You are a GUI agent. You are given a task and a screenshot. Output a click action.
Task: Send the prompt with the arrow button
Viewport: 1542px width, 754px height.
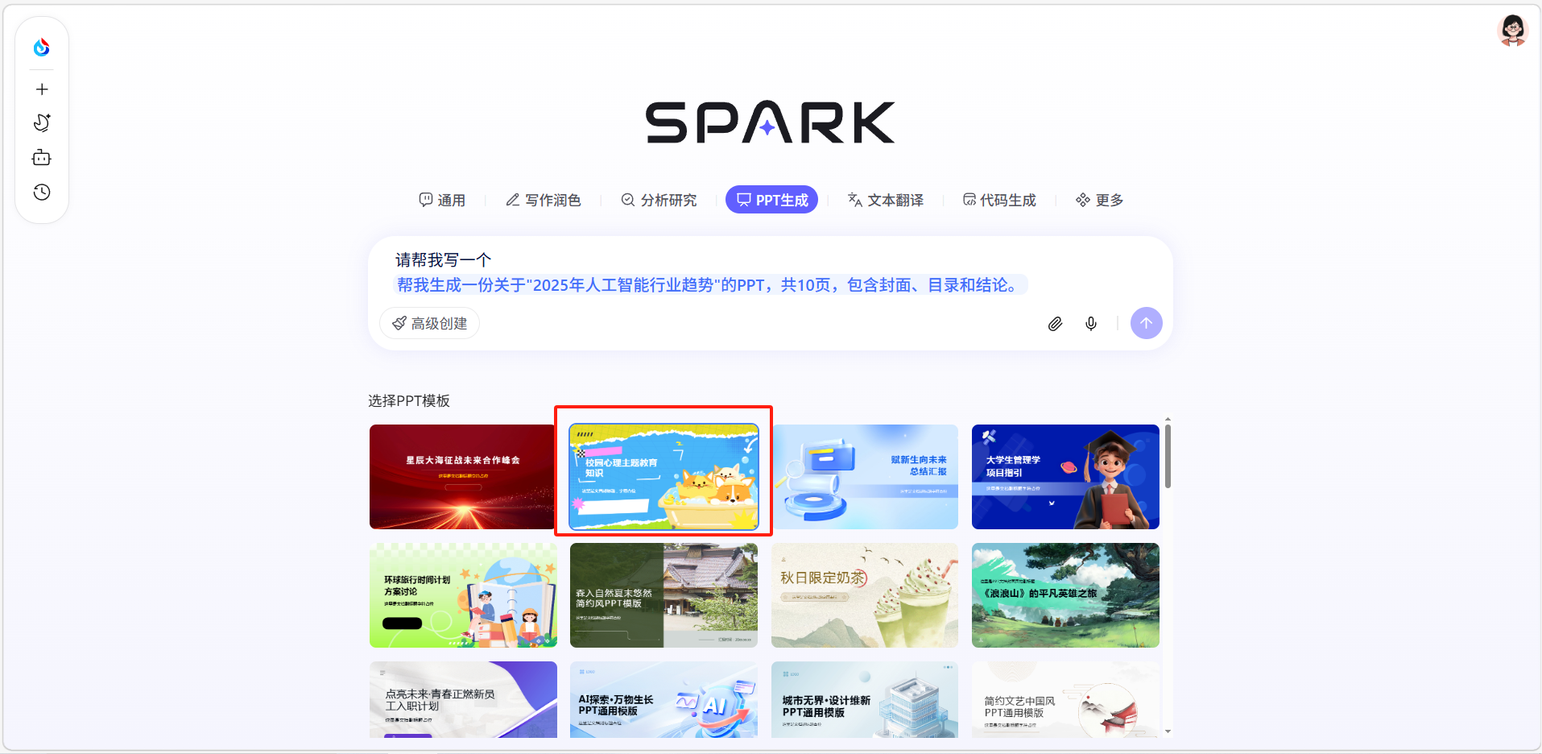1146,323
